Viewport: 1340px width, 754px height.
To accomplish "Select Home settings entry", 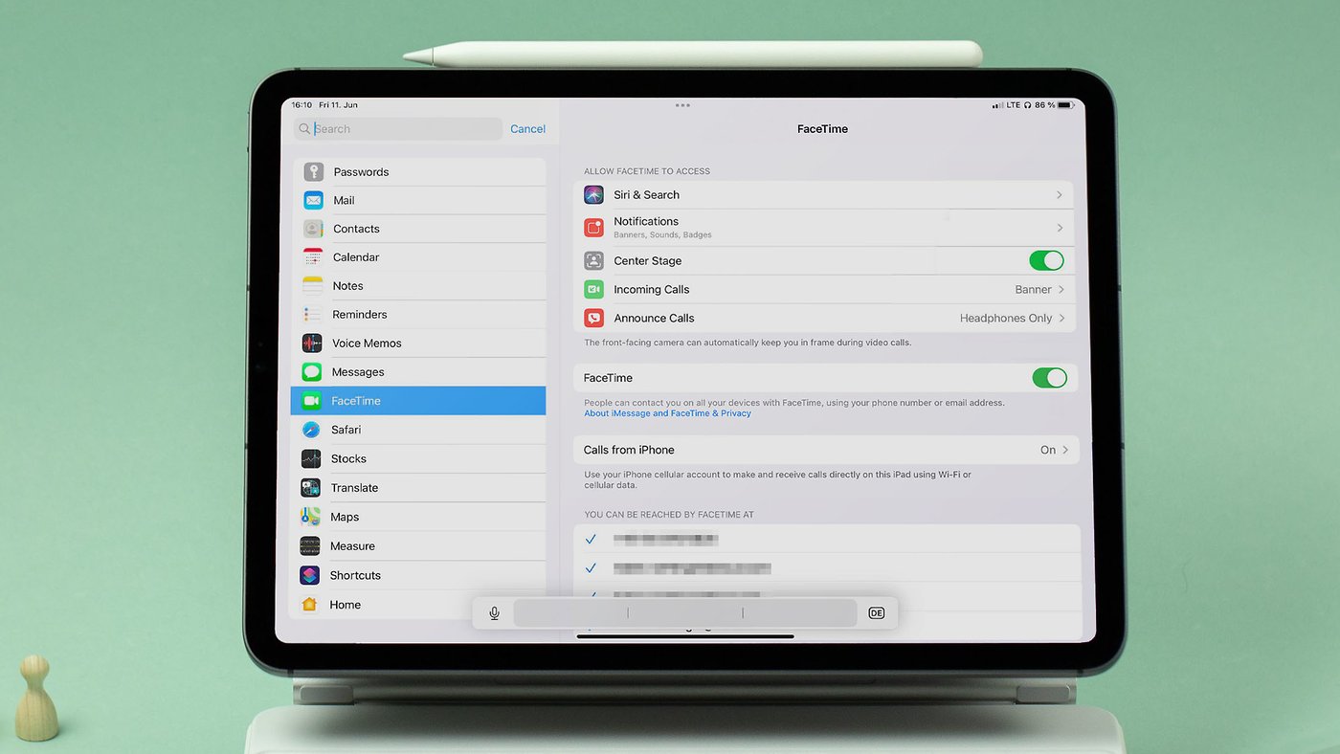I will (417, 605).
